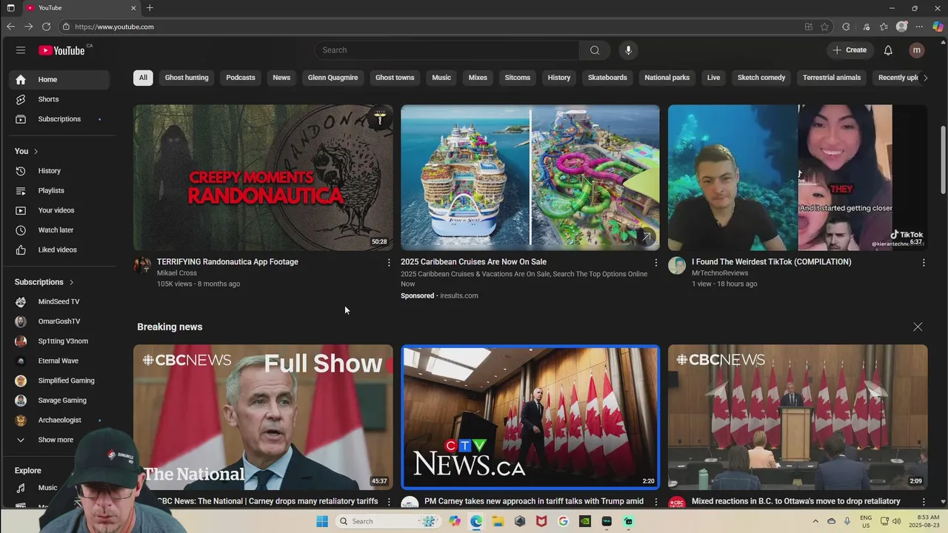This screenshot has height=533, width=948.
Task: Click the browser back arrow
Action: pyautogui.click(x=10, y=27)
